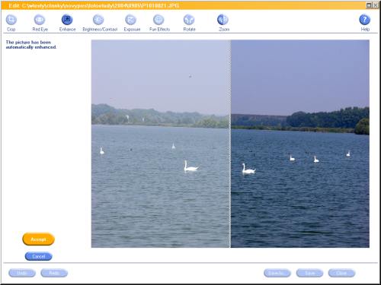Open the Brightness/Contrast adjustment tool
Viewport: 381px width, 285px height.
[98, 20]
